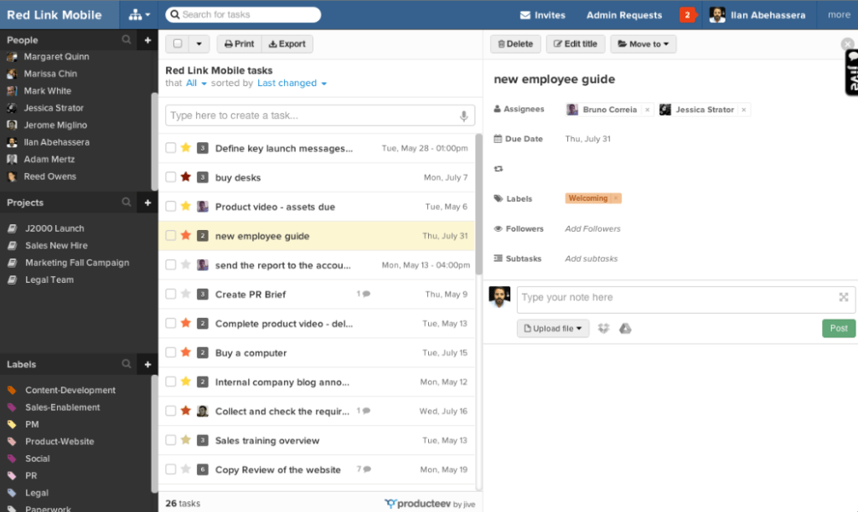
Task: Select Margaret Quinn in People
Action: (x=56, y=56)
